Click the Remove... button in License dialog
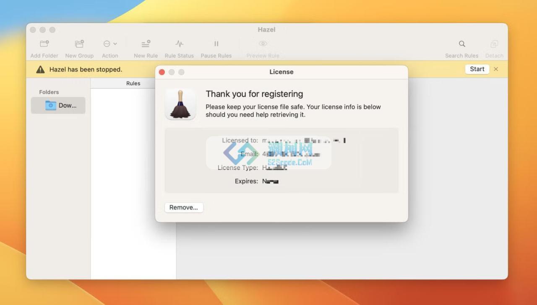The height and width of the screenshot is (305, 537). pos(184,207)
